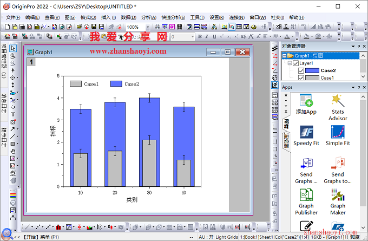Screen dimensions: 368x241
Task: Open the Line plot type dropdown arrow
Action: point(32,227)
